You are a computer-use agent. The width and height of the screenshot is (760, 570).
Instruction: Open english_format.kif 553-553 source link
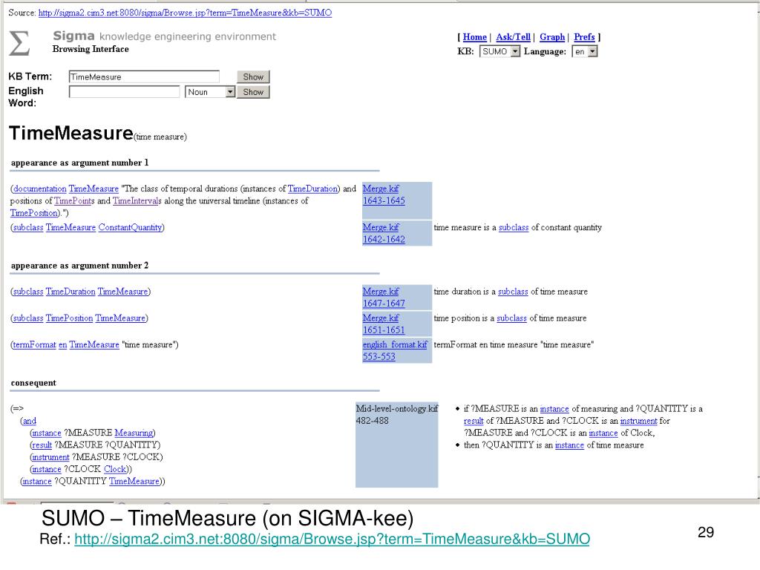(395, 350)
